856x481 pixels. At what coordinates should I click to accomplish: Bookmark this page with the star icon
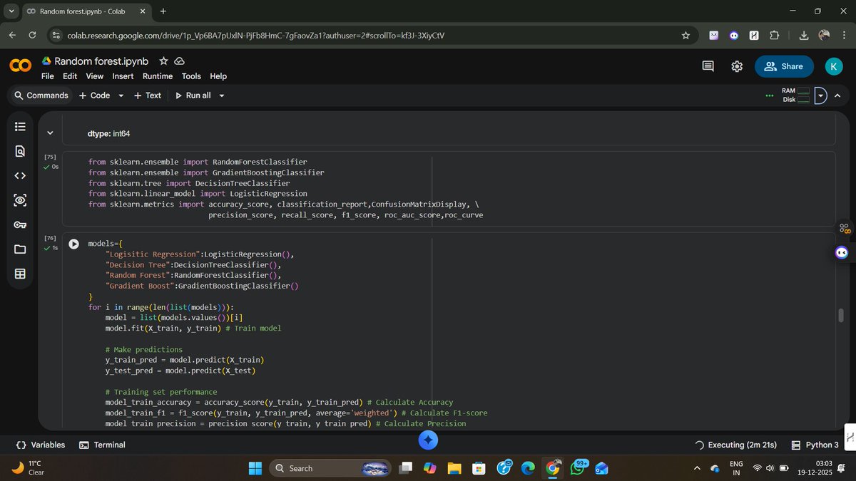686,35
